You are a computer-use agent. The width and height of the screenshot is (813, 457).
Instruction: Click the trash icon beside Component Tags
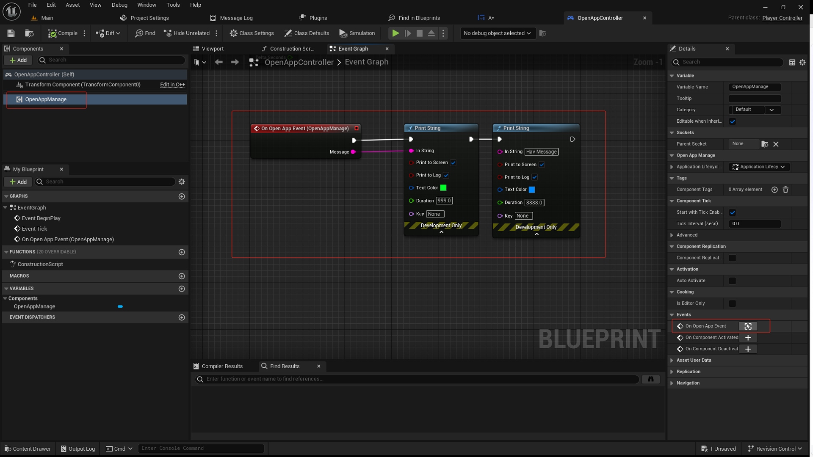tap(785, 190)
